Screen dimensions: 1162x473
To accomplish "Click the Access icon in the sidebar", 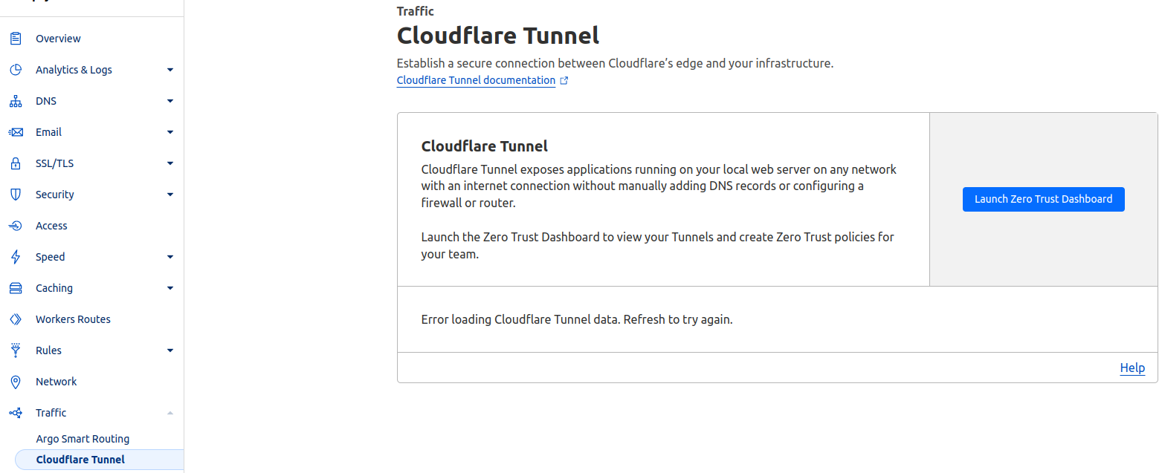I will point(15,225).
